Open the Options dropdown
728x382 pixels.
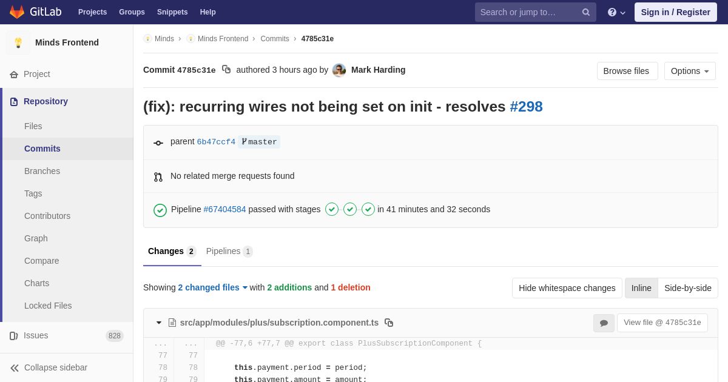point(690,71)
